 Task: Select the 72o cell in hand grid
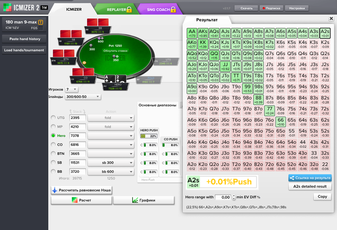[269, 166]
